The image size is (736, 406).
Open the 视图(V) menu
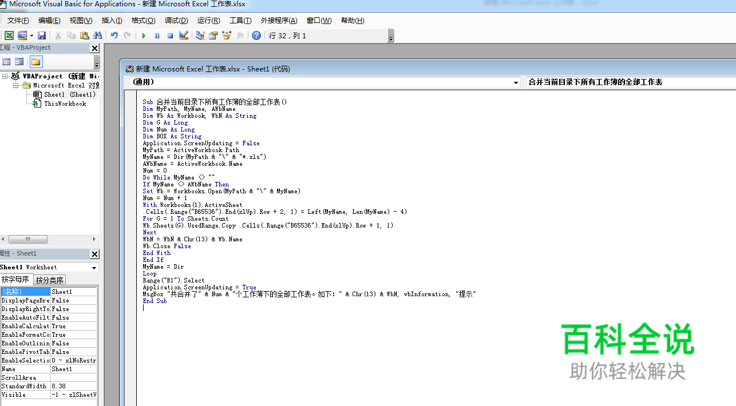pos(81,21)
